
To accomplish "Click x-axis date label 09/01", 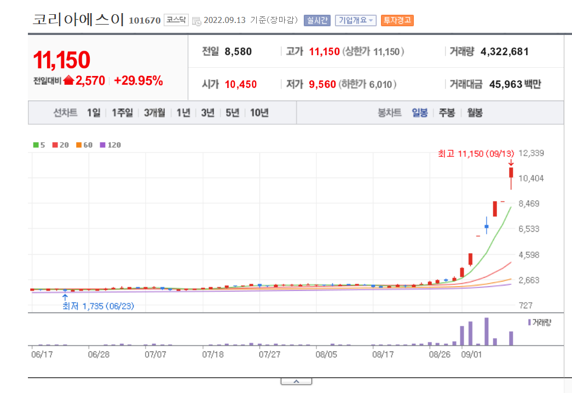I will 471,354.
